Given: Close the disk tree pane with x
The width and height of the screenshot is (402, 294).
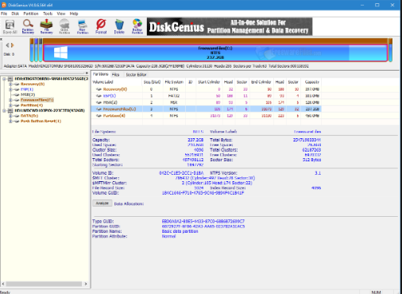Looking at the screenshot, I should click(87, 73).
